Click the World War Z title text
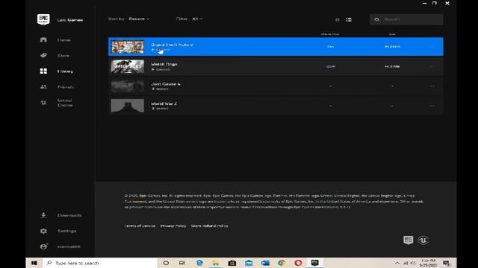Viewport: 478px width, 268px height. click(x=164, y=103)
